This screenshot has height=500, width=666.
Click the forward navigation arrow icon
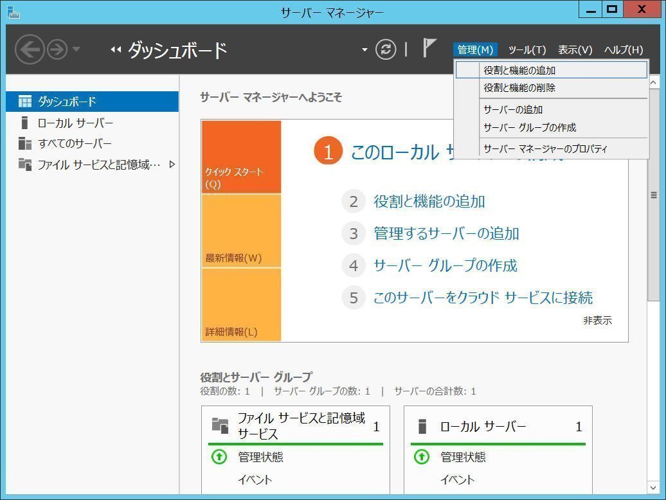point(57,49)
